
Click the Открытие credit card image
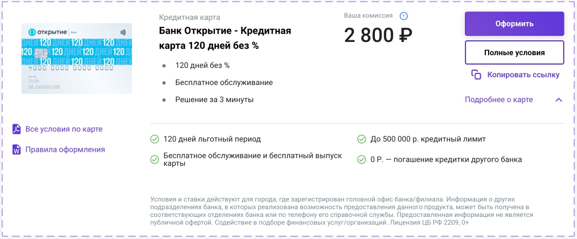coord(77,59)
